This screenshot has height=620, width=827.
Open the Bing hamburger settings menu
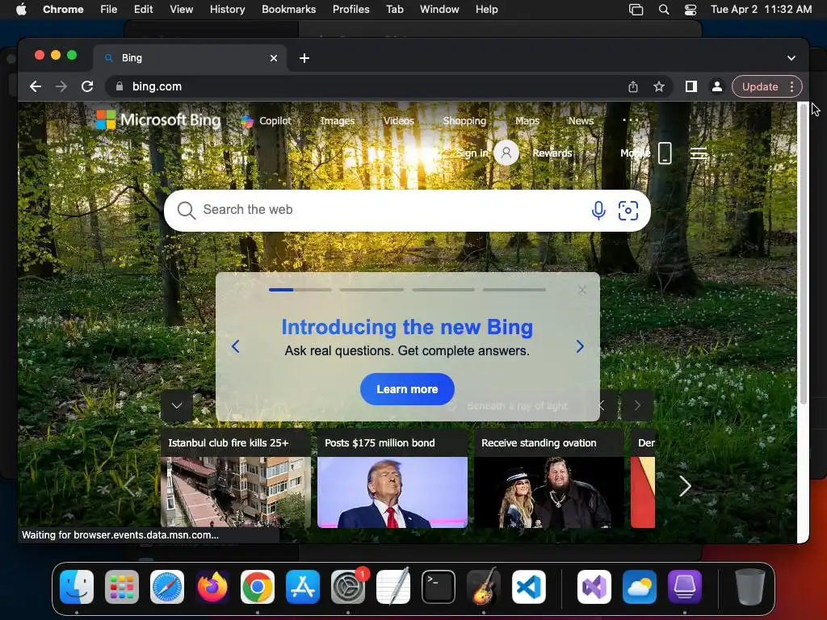pyautogui.click(x=699, y=153)
